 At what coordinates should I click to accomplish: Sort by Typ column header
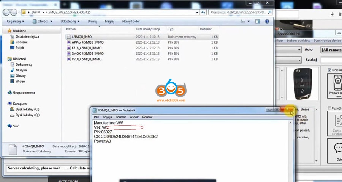click(171, 29)
